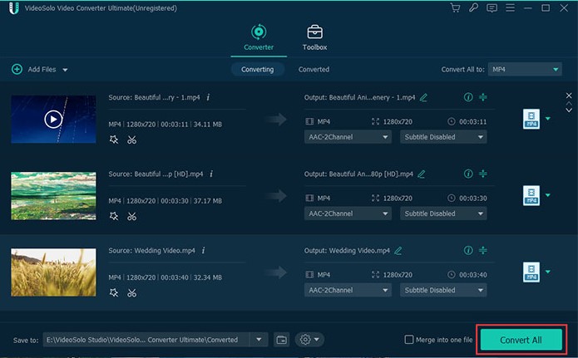Image resolution: width=578 pixels, height=358 pixels.
Task: Expand AAC-2Channel dropdown for Wedding Video
Action: click(x=348, y=290)
